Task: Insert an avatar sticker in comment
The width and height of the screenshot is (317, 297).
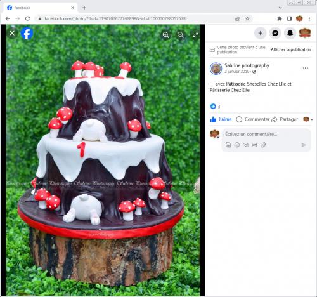Action: click(x=228, y=145)
